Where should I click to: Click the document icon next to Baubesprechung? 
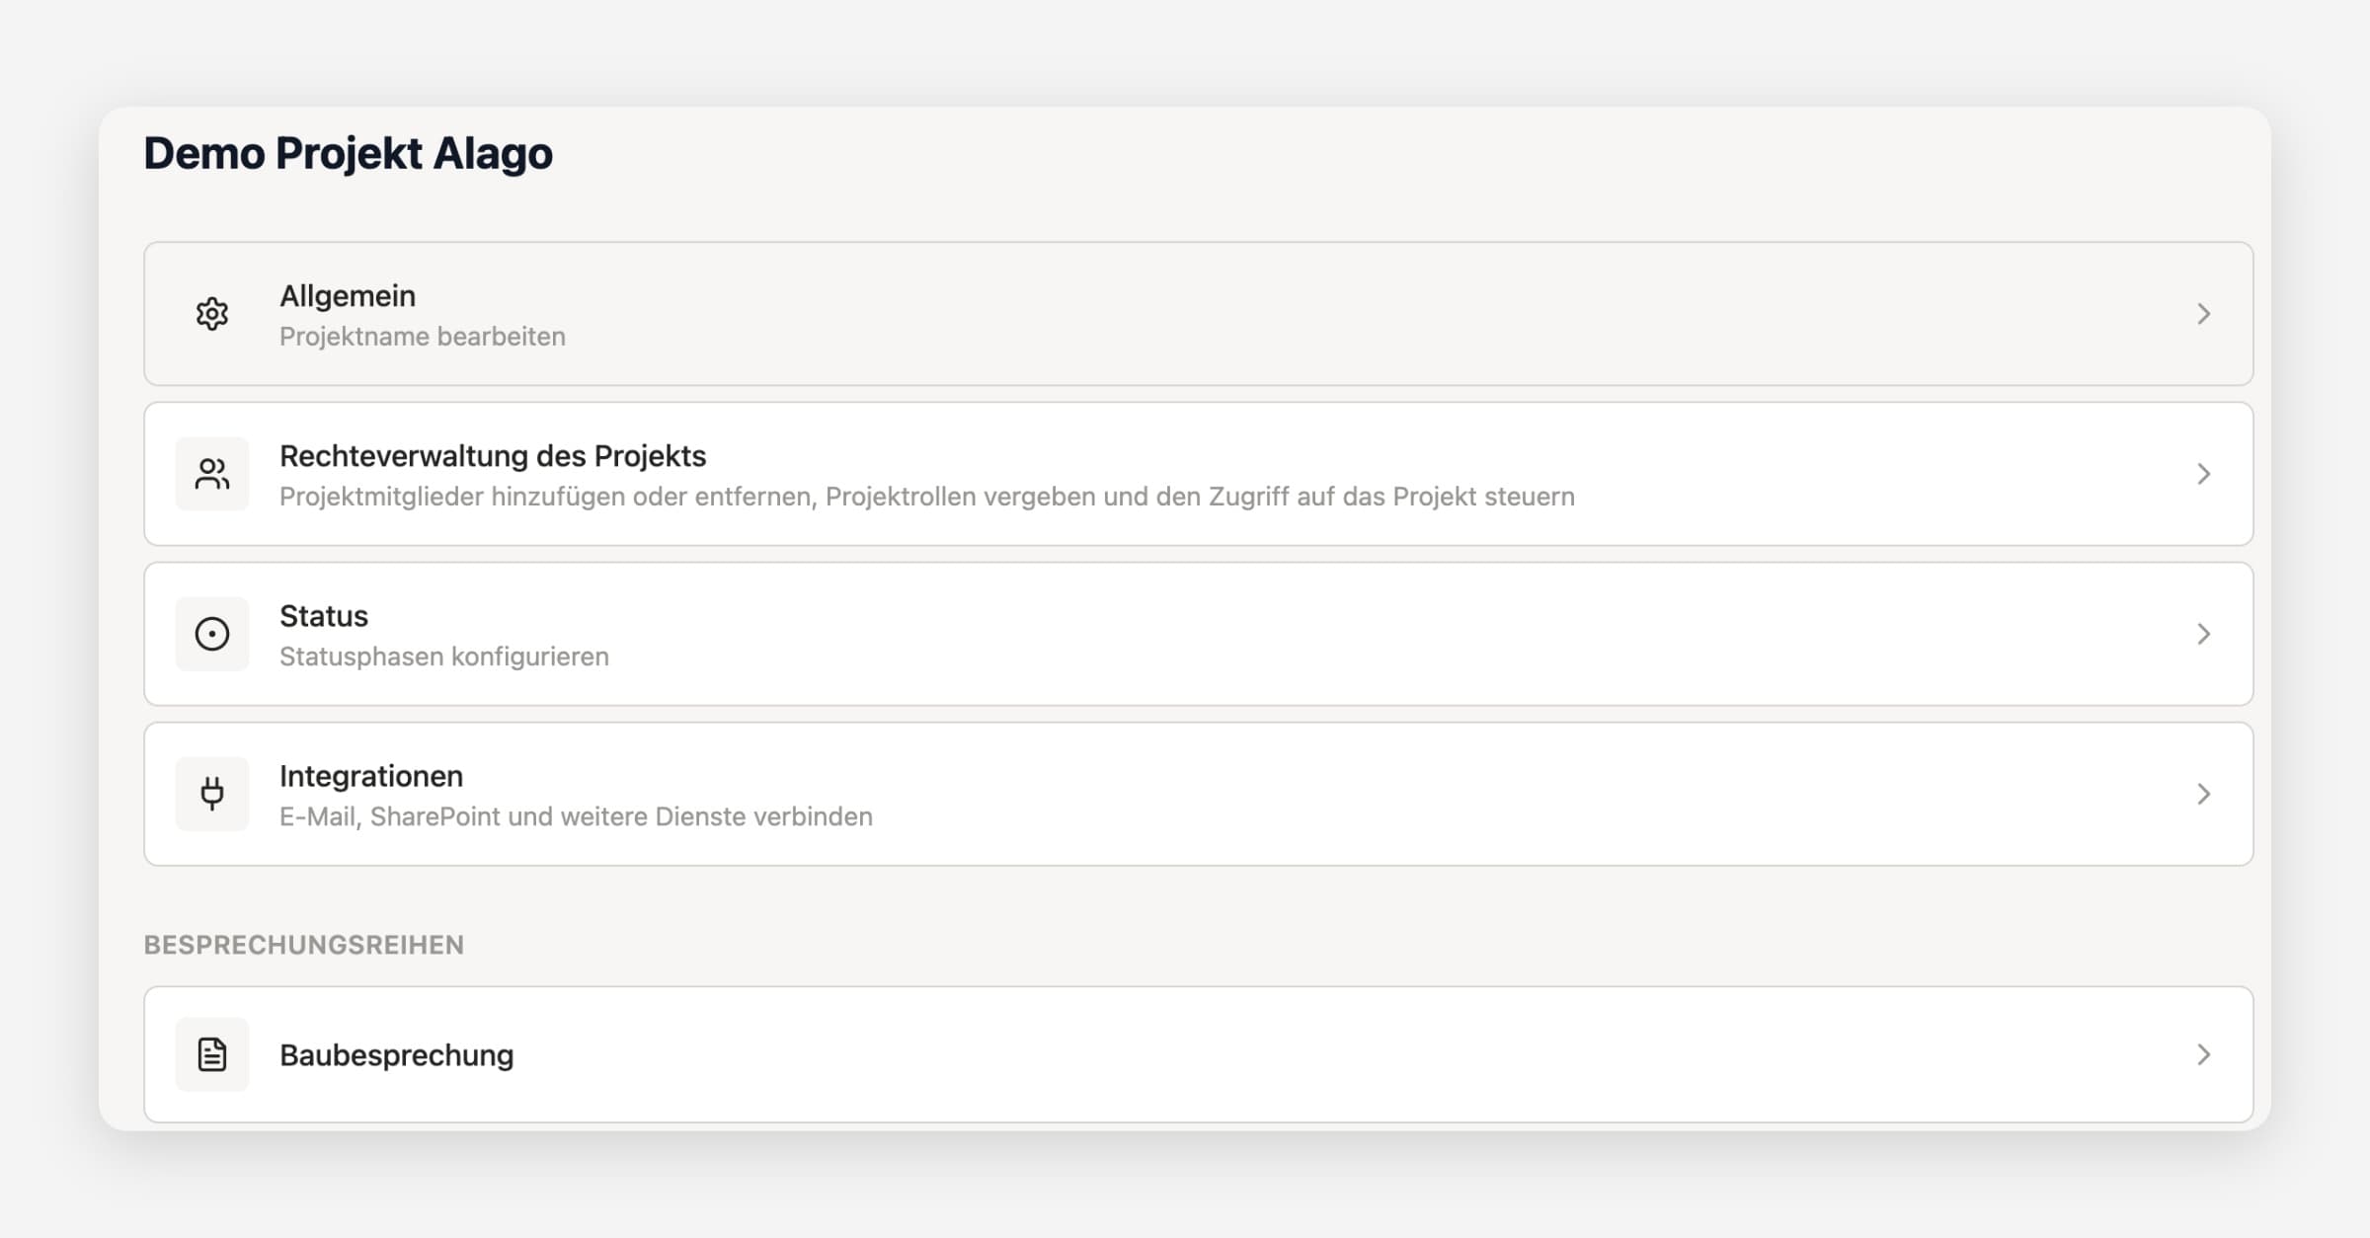[212, 1054]
